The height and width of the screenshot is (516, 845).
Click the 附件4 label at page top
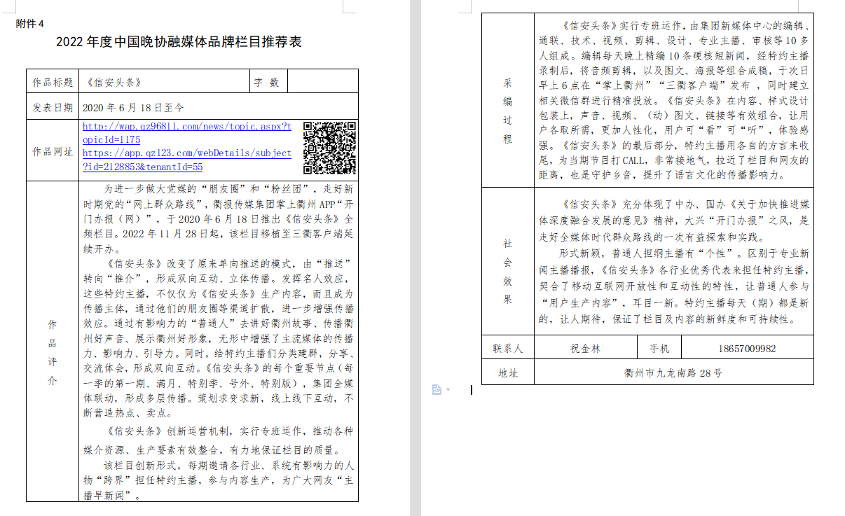click(29, 24)
